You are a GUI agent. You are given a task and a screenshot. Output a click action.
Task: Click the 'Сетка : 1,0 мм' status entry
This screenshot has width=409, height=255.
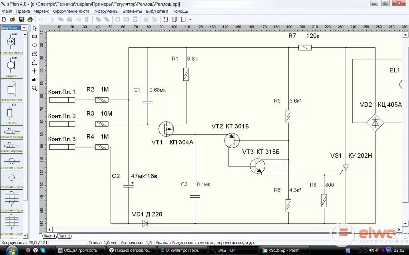point(102,243)
